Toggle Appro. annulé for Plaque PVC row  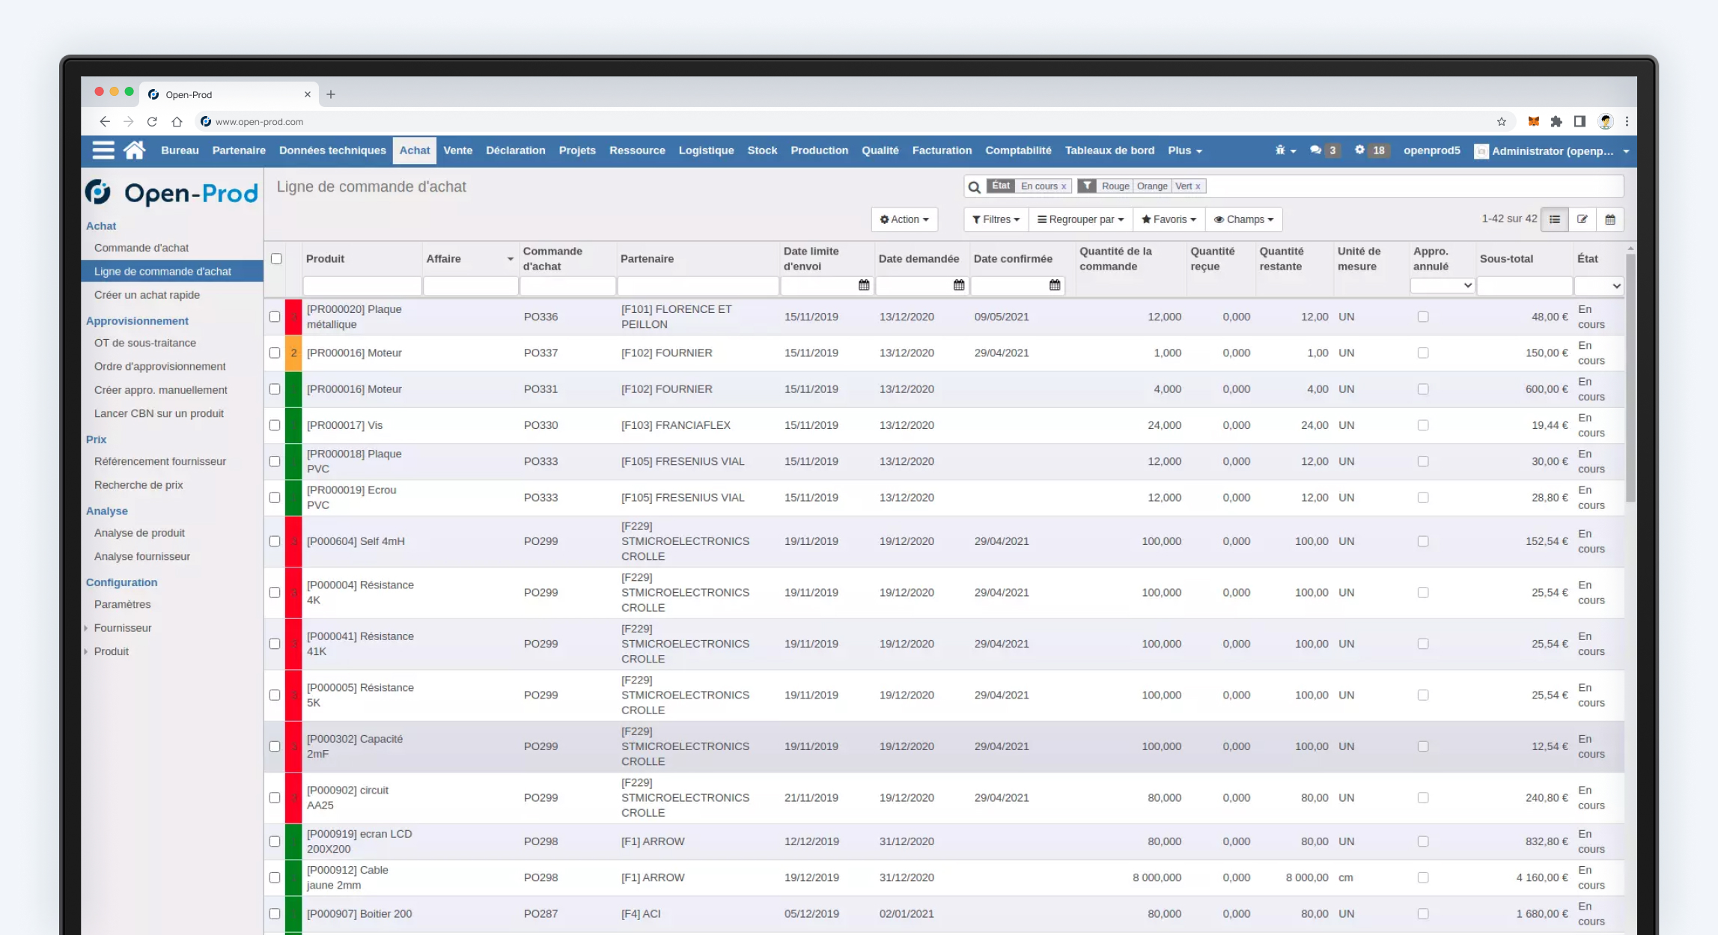pos(1423,461)
